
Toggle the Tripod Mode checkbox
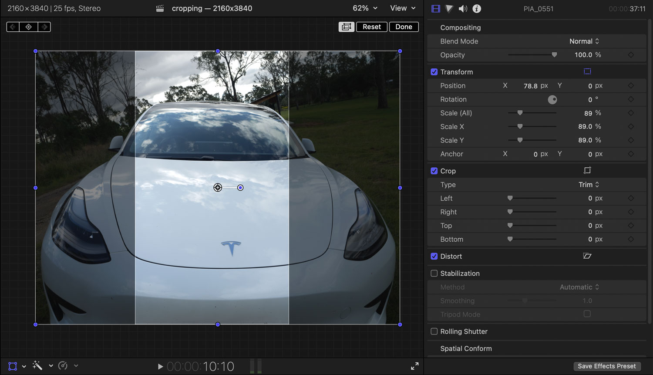click(587, 314)
